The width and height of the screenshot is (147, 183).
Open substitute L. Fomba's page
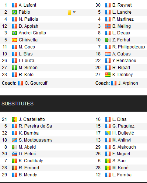pyautogui.click(x=122, y=175)
